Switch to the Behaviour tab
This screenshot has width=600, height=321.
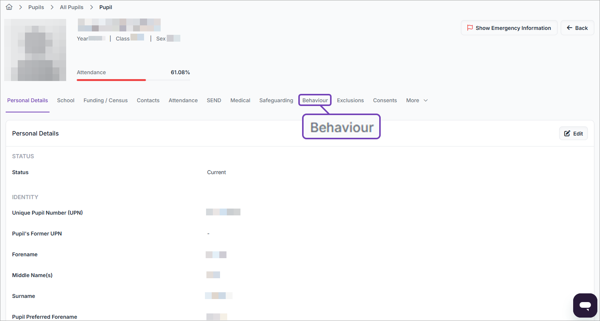click(x=315, y=100)
